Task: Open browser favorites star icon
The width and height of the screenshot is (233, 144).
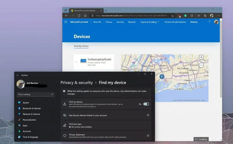Action: point(199,16)
